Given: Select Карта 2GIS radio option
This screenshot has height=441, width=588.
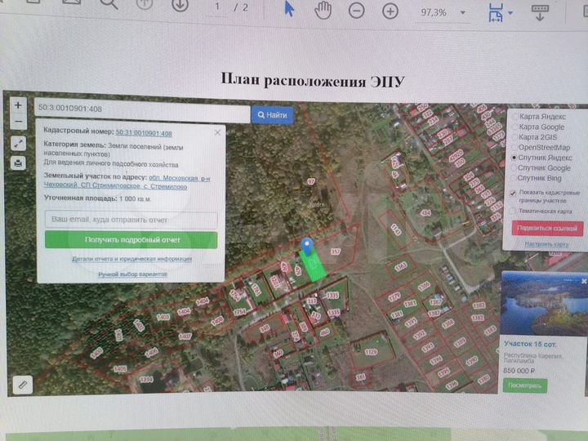Looking at the screenshot, I should click(x=514, y=137).
